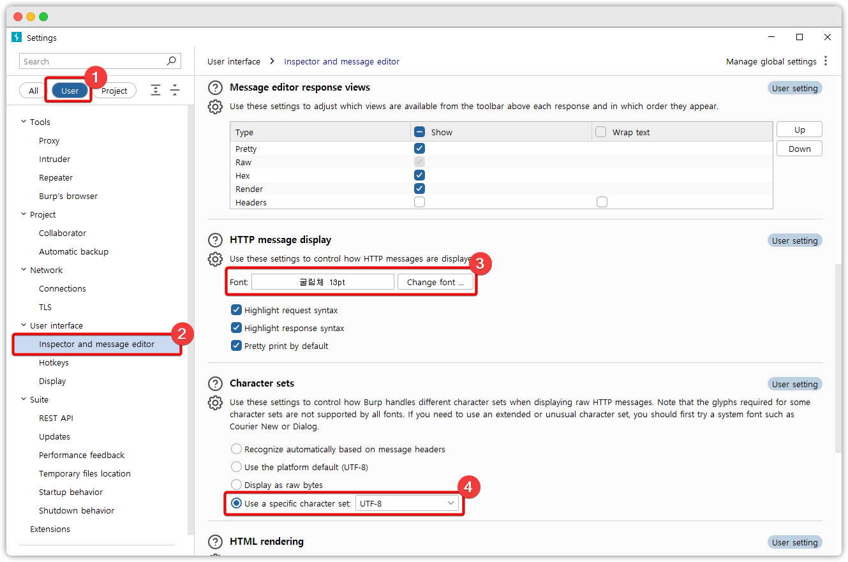The image size is (848, 562).
Task: Collapse the Tools tree section
Action: 24,122
